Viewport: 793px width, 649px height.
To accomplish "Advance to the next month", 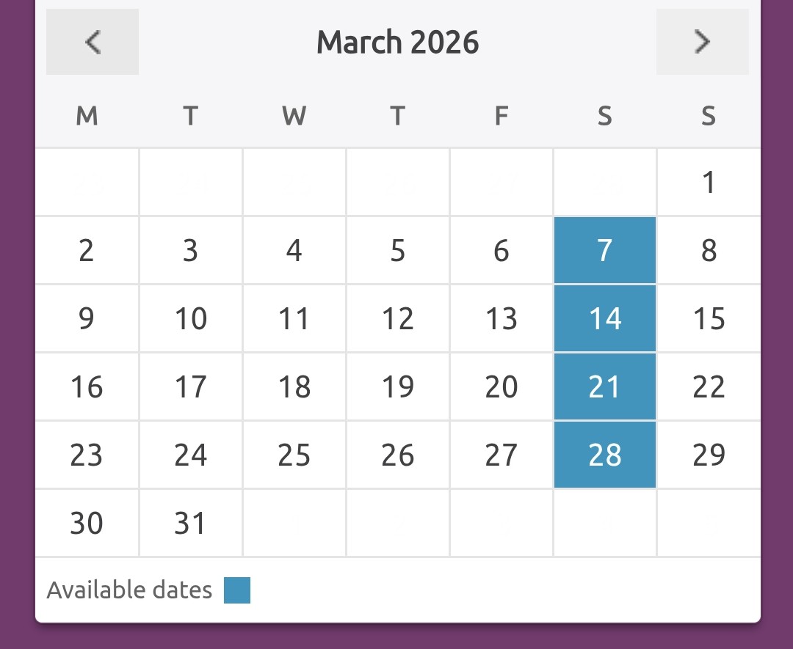I will pos(702,42).
